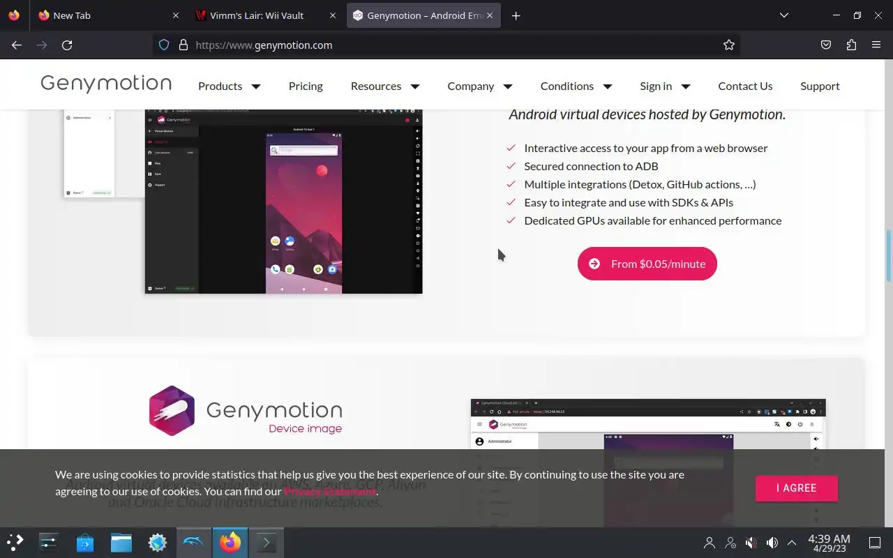The image size is (893, 558).
Task: Open a new tab with the plus button
Action: point(516,15)
